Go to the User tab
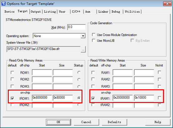The width and height of the screenshot is (173, 128). (62, 12)
